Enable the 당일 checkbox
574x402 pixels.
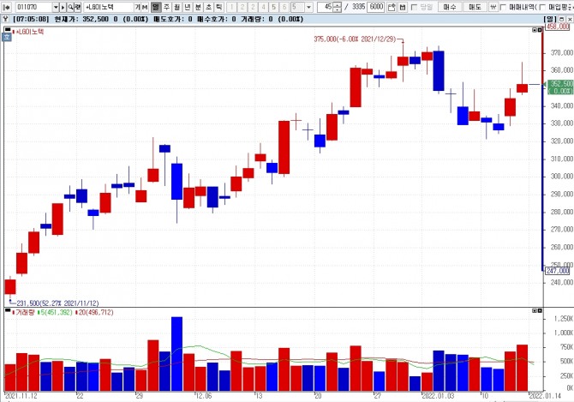[414, 7]
